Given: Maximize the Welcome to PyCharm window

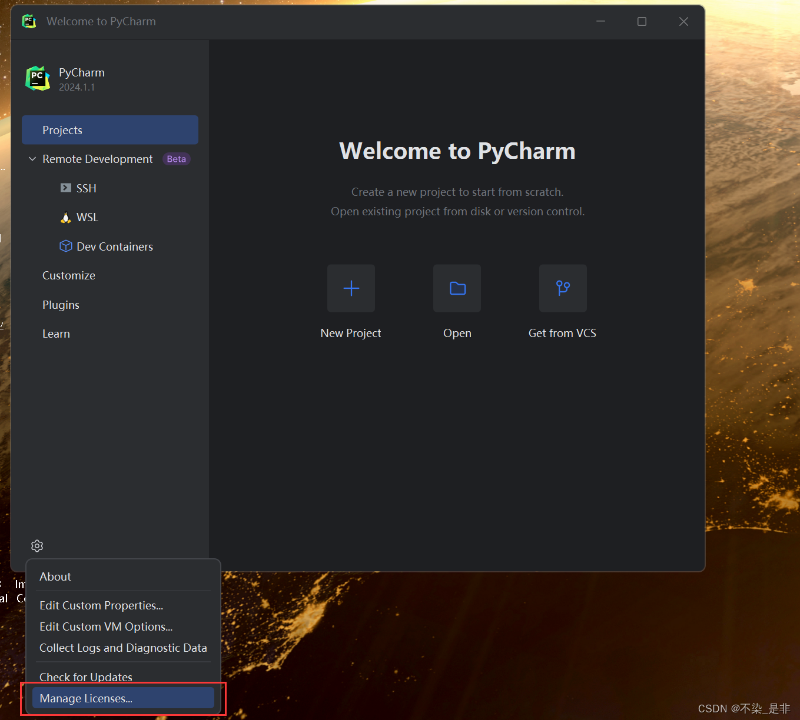Looking at the screenshot, I should pyautogui.click(x=642, y=21).
